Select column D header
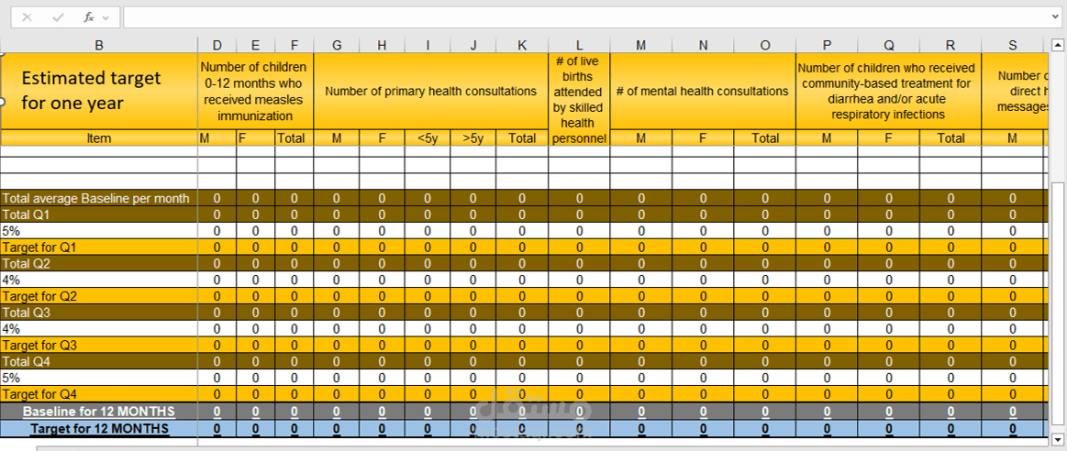Image resolution: width=1067 pixels, height=451 pixels. click(217, 46)
